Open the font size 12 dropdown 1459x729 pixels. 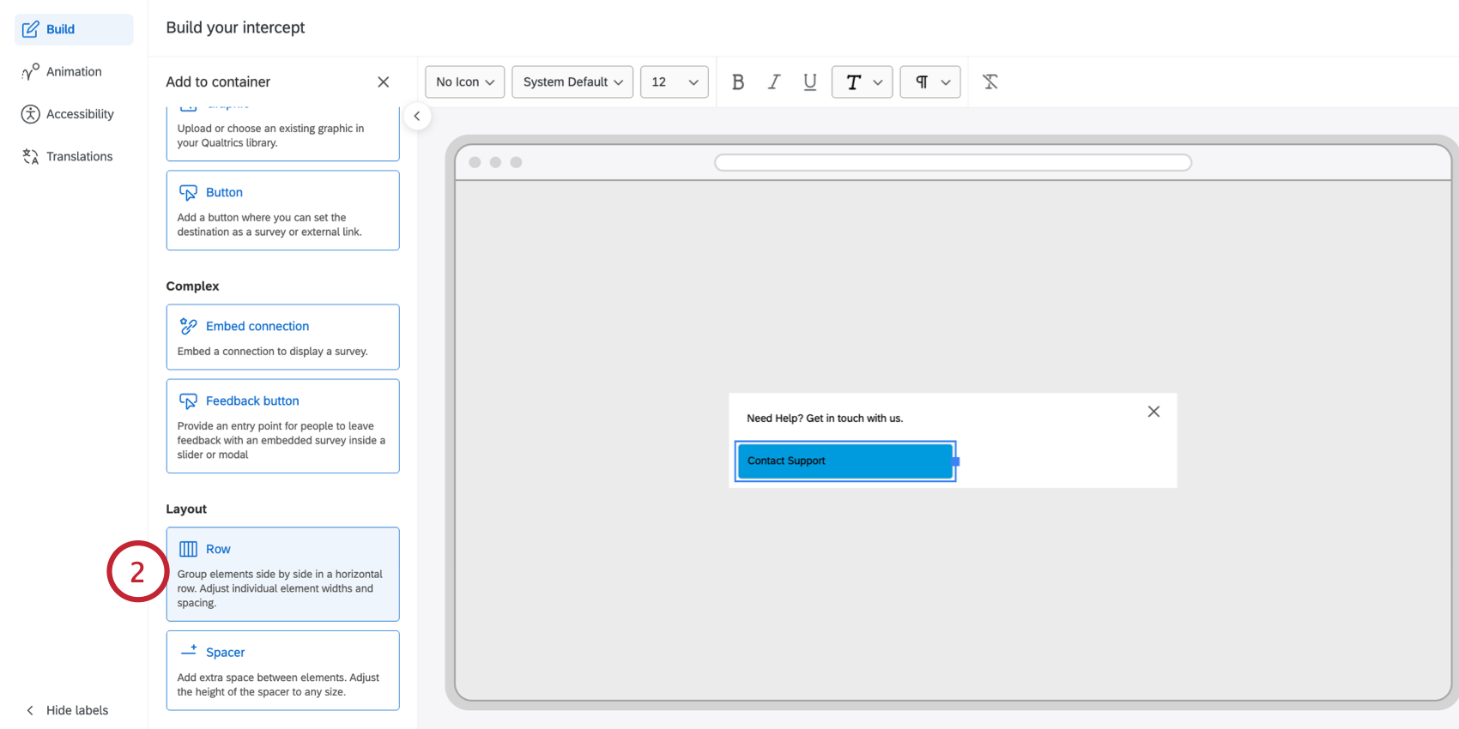click(x=675, y=82)
